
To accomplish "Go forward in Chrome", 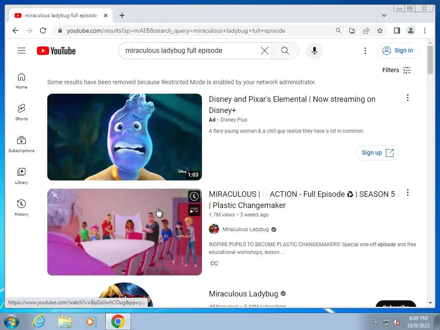I will point(29,31).
